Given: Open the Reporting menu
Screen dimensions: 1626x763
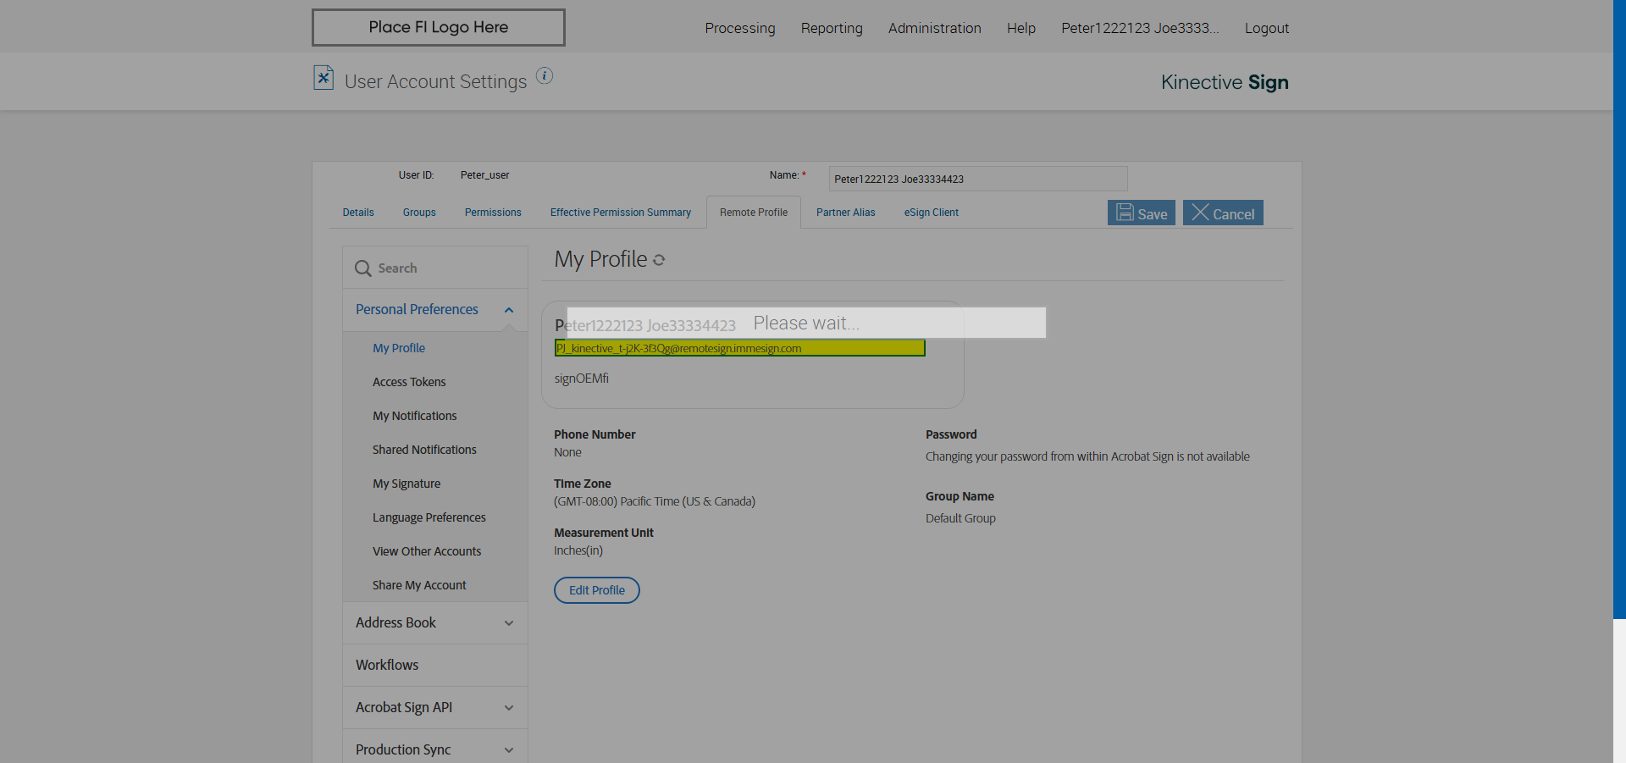Looking at the screenshot, I should (832, 28).
